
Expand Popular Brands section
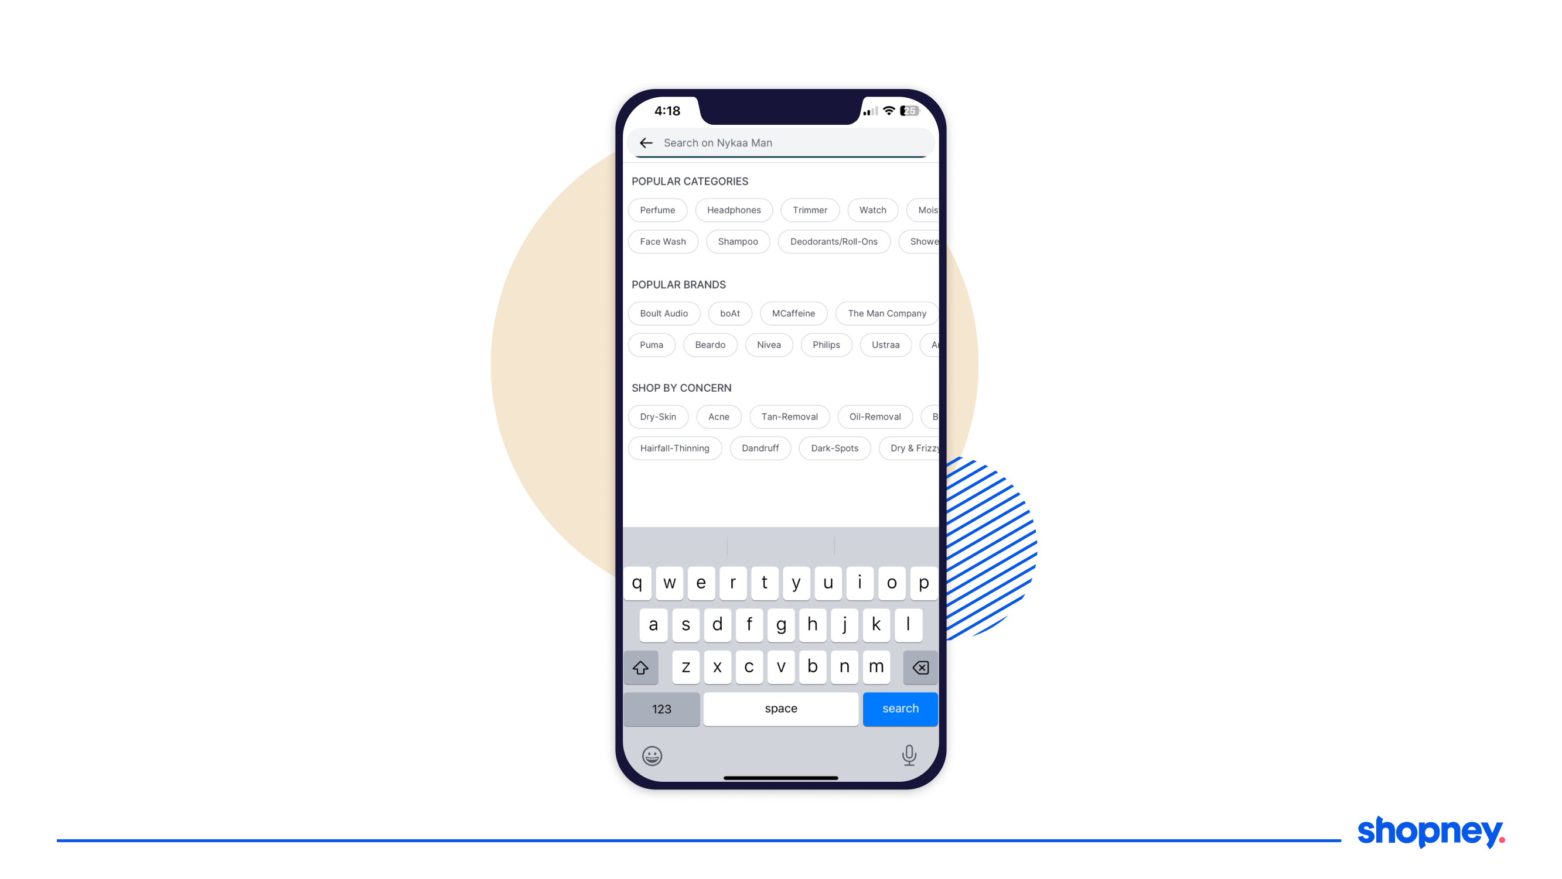point(678,284)
